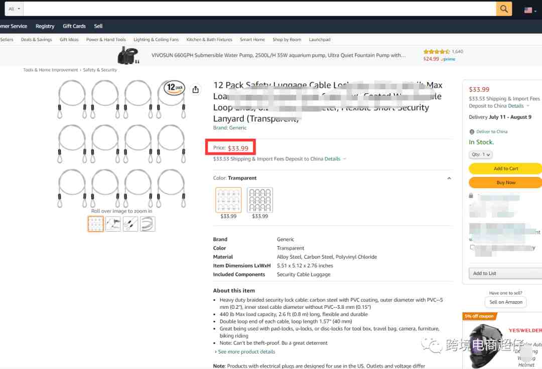Click the VIVOSUN water pump ad image
The width and height of the screenshot is (542, 369).
point(128,55)
